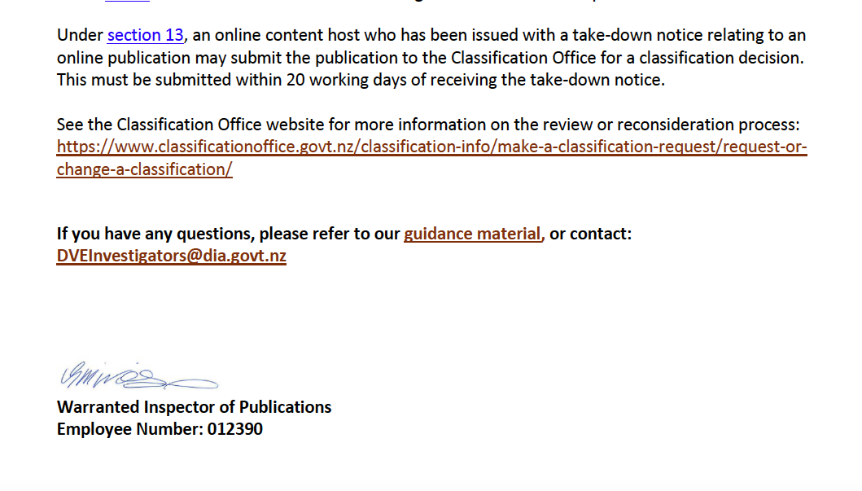The image size is (862, 491).
Task: Click the Employee Number label
Action: [x=127, y=428]
